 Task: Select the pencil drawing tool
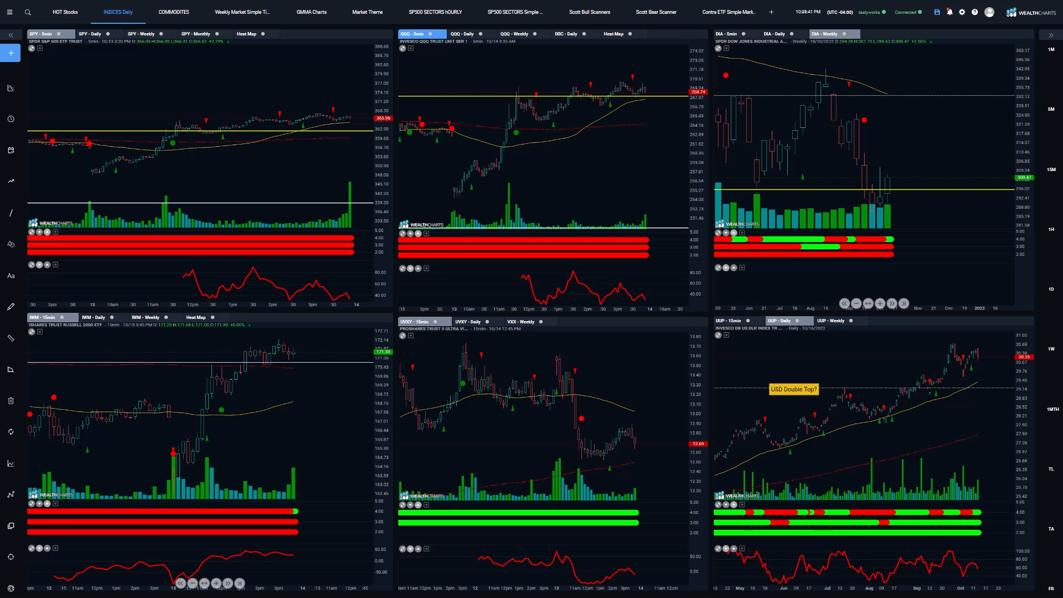(11, 307)
